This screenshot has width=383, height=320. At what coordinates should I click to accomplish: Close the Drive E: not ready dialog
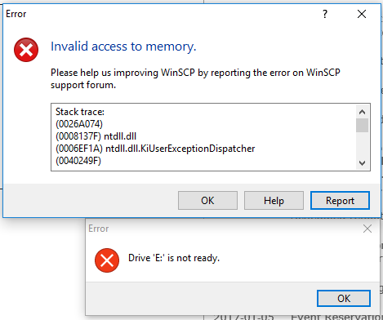pos(367,229)
